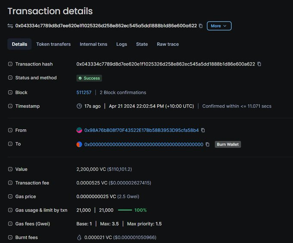Click the 2 Block confirmations text
293x243 pixels.
[x=123, y=93]
